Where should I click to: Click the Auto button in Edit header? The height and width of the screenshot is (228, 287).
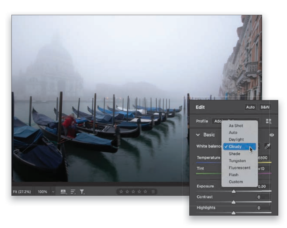[x=251, y=107]
